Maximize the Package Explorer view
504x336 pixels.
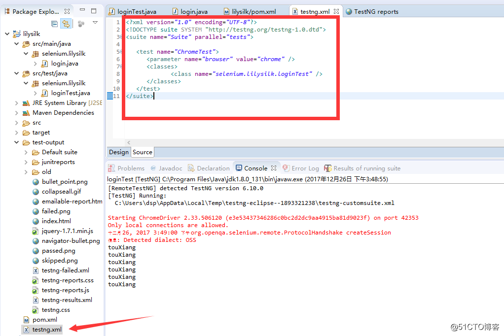(x=94, y=11)
